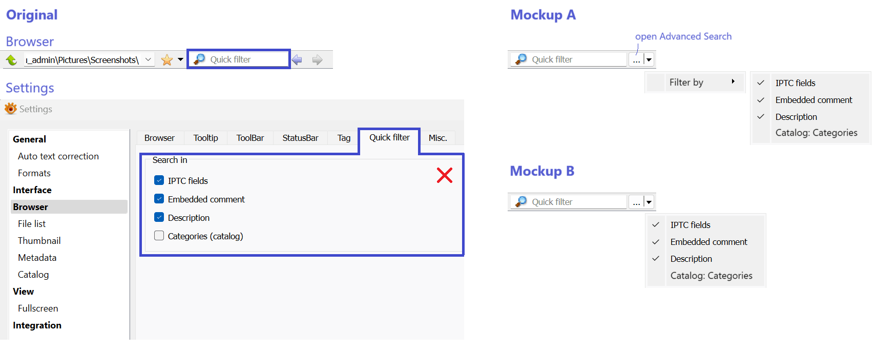Switch to the Tooltip tab
The height and width of the screenshot is (352, 877).
(205, 138)
